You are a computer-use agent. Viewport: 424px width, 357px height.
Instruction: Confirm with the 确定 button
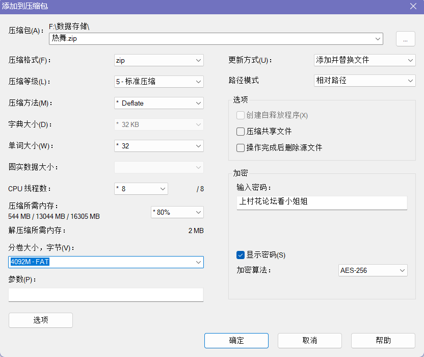pyautogui.click(x=236, y=341)
